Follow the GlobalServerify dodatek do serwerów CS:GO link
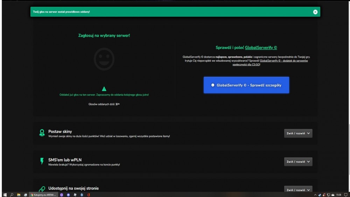Viewport: 350px width, 197px height. [270, 63]
